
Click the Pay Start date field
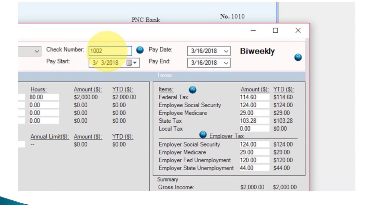click(114, 63)
